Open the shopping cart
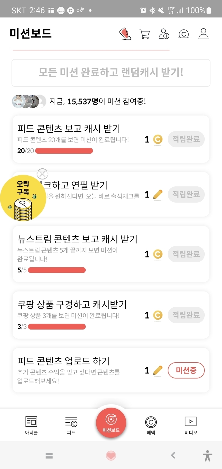The image size is (222, 469). (144, 34)
